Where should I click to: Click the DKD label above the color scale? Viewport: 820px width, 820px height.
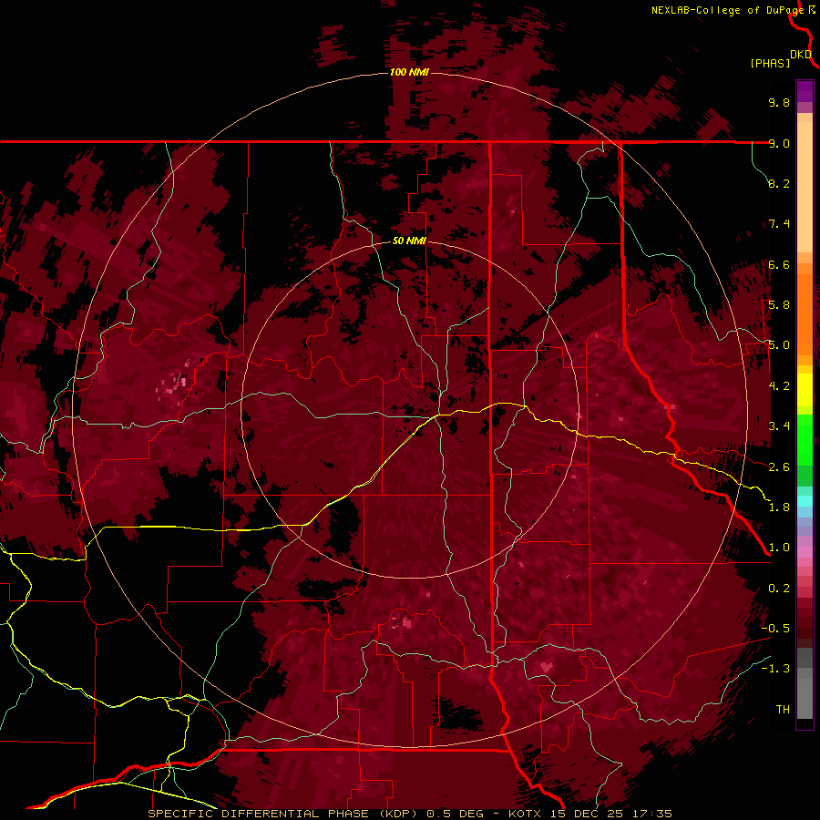coord(801,54)
